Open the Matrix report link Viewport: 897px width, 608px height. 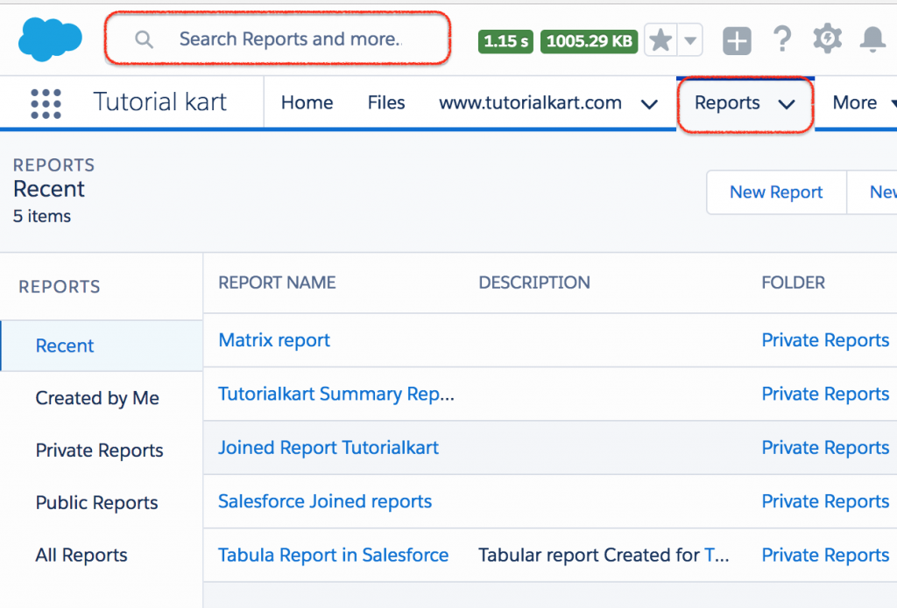tap(274, 340)
